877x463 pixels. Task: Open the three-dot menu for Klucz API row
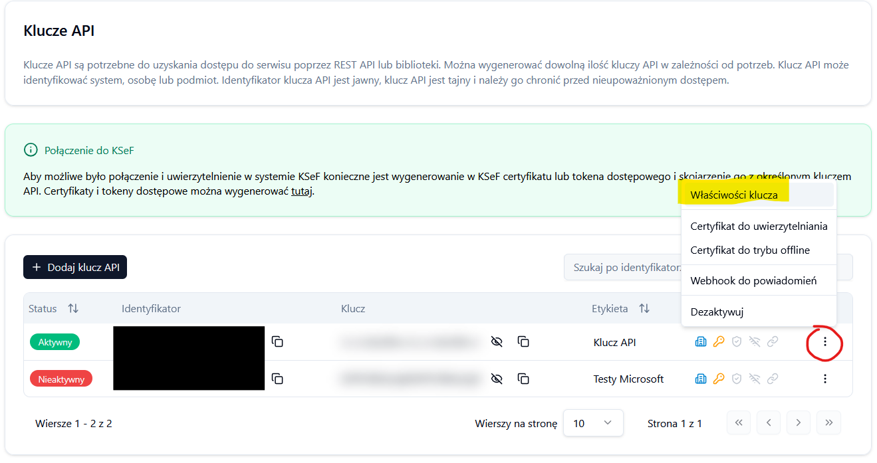click(824, 341)
